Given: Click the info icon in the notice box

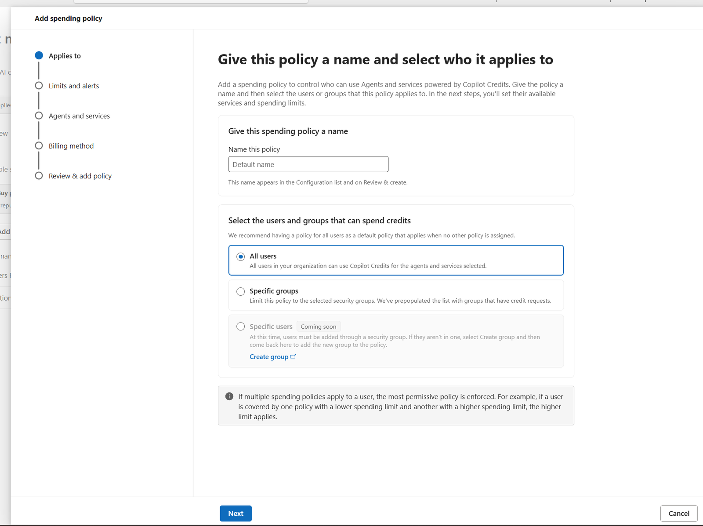Looking at the screenshot, I should point(229,396).
